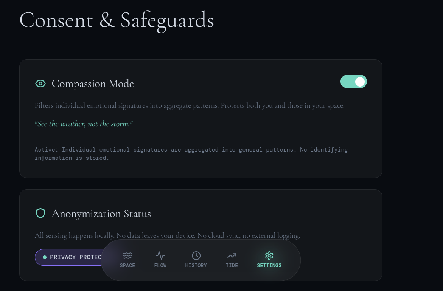This screenshot has height=291, width=443.
Task: Select the Tide trending arrow icon
Action: tap(232, 256)
